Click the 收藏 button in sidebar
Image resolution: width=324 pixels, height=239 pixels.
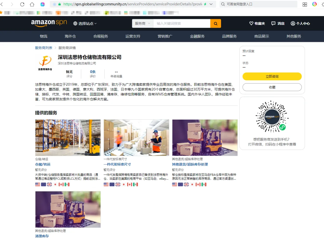pos(272,87)
